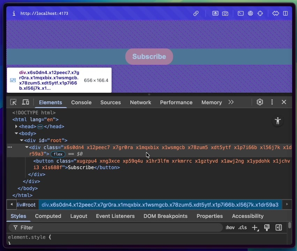Click the flex badge on the root div
Screen dimensions: 297x251
pyautogui.click(x=58, y=154)
